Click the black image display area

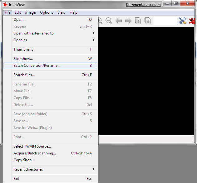tap(146, 81)
